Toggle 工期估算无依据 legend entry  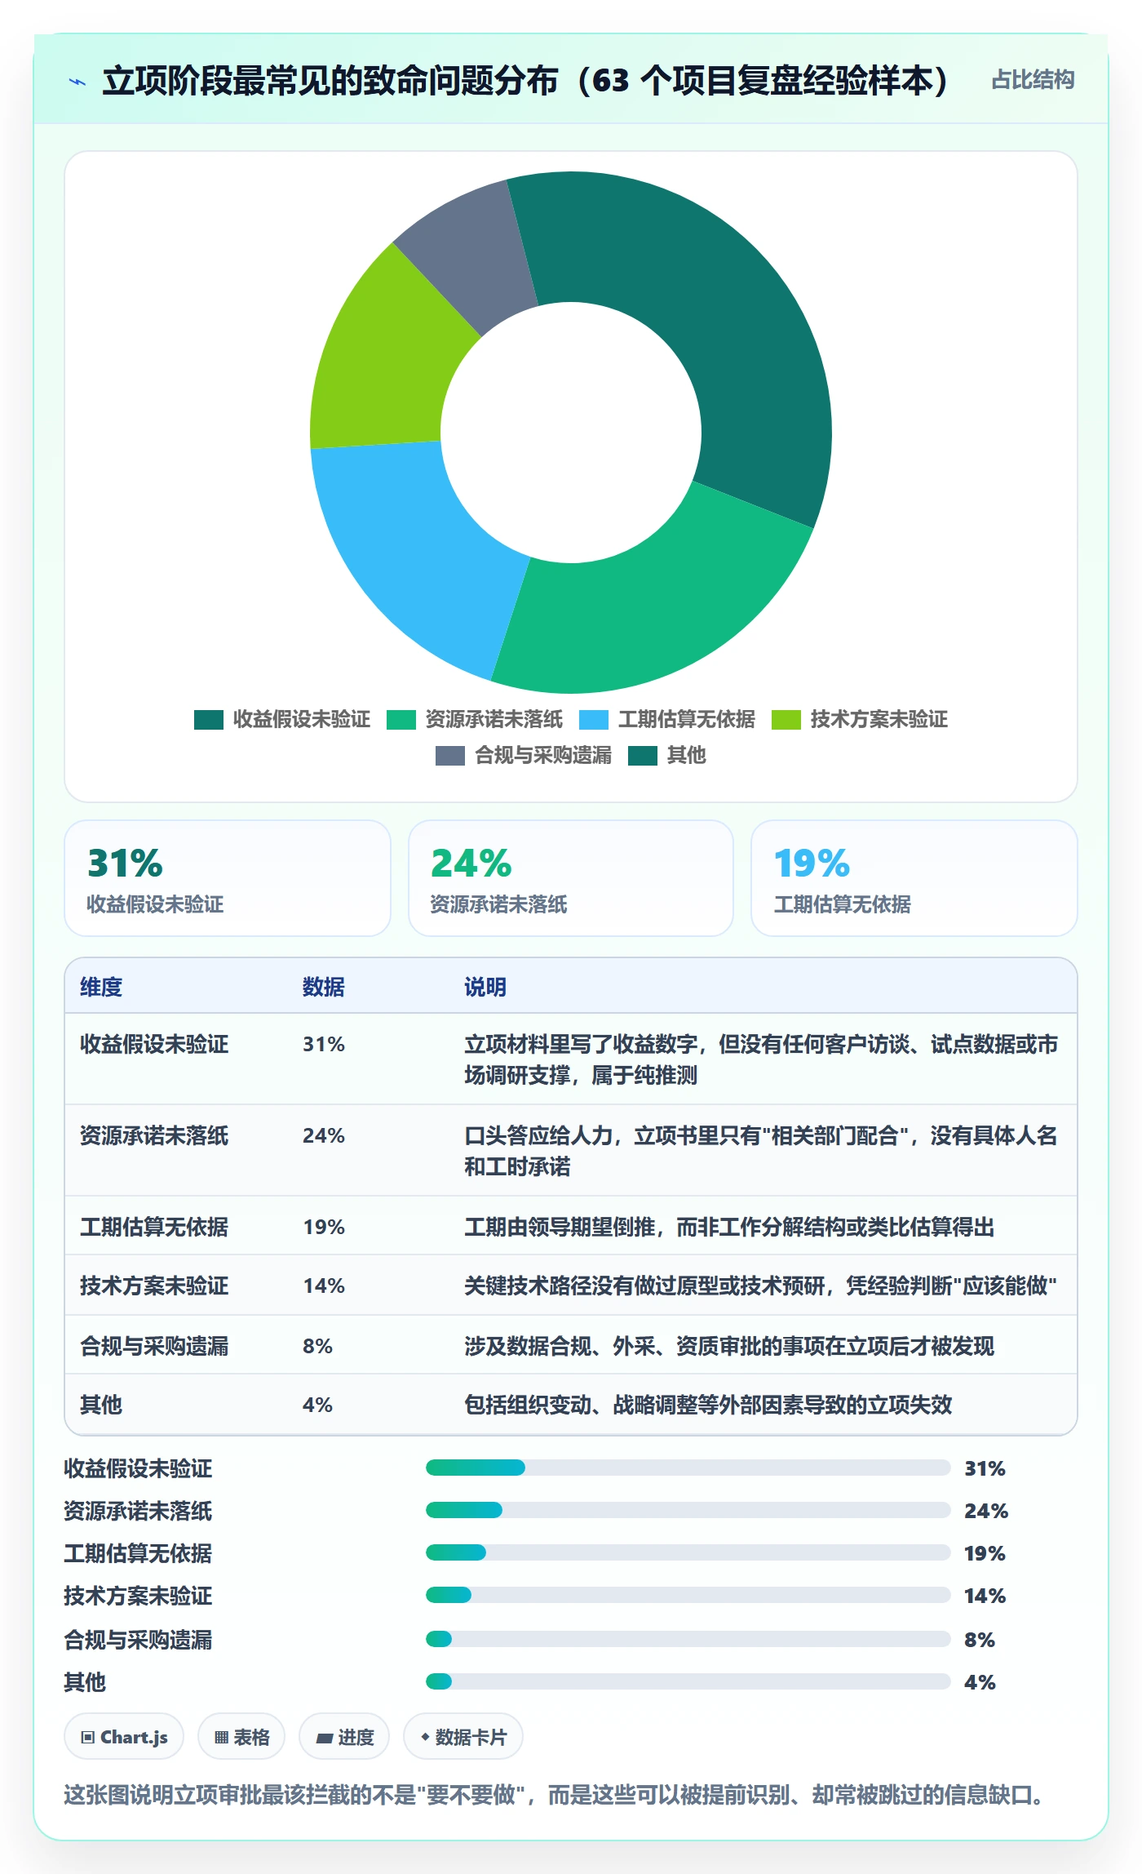point(666,719)
